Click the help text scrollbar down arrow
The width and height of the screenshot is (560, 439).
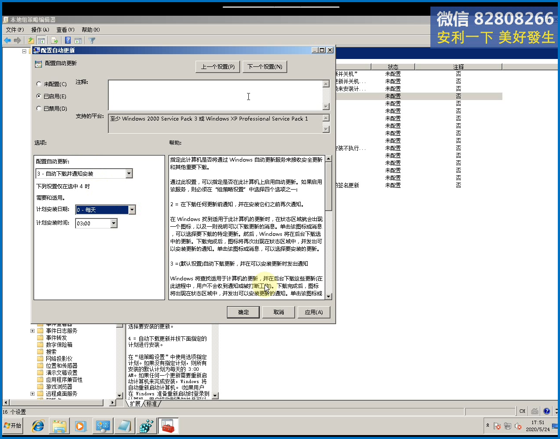tap(329, 296)
